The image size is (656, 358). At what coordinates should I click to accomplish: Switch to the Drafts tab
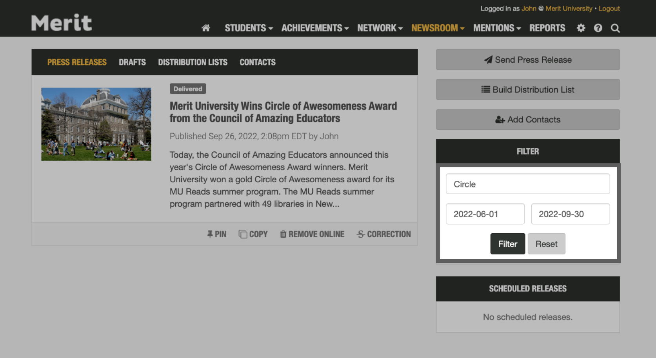pyautogui.click(x=132, y=62)
